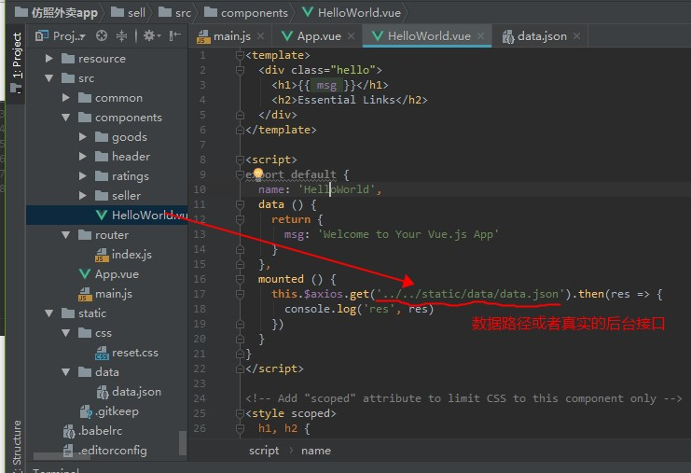Open project panel settings gear
This screenshot has width=691, height=473.
pos(152,35)
